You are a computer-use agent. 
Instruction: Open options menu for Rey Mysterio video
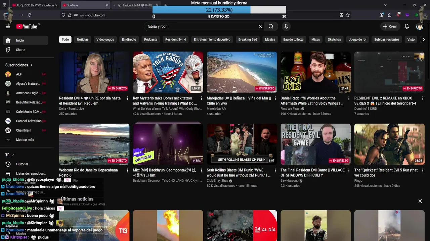pos(201,98)
